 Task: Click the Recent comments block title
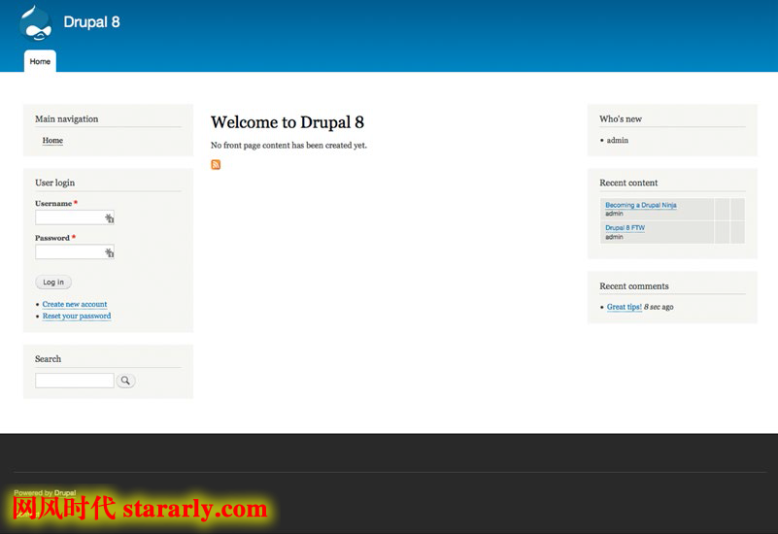(633, 286)
